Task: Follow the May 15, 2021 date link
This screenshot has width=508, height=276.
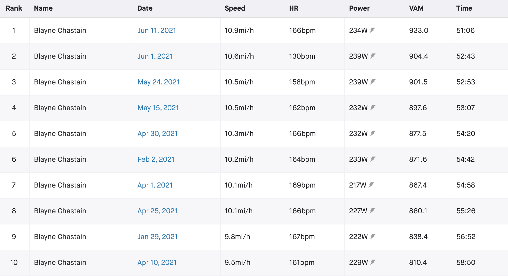Action: [x=158, y=108]
